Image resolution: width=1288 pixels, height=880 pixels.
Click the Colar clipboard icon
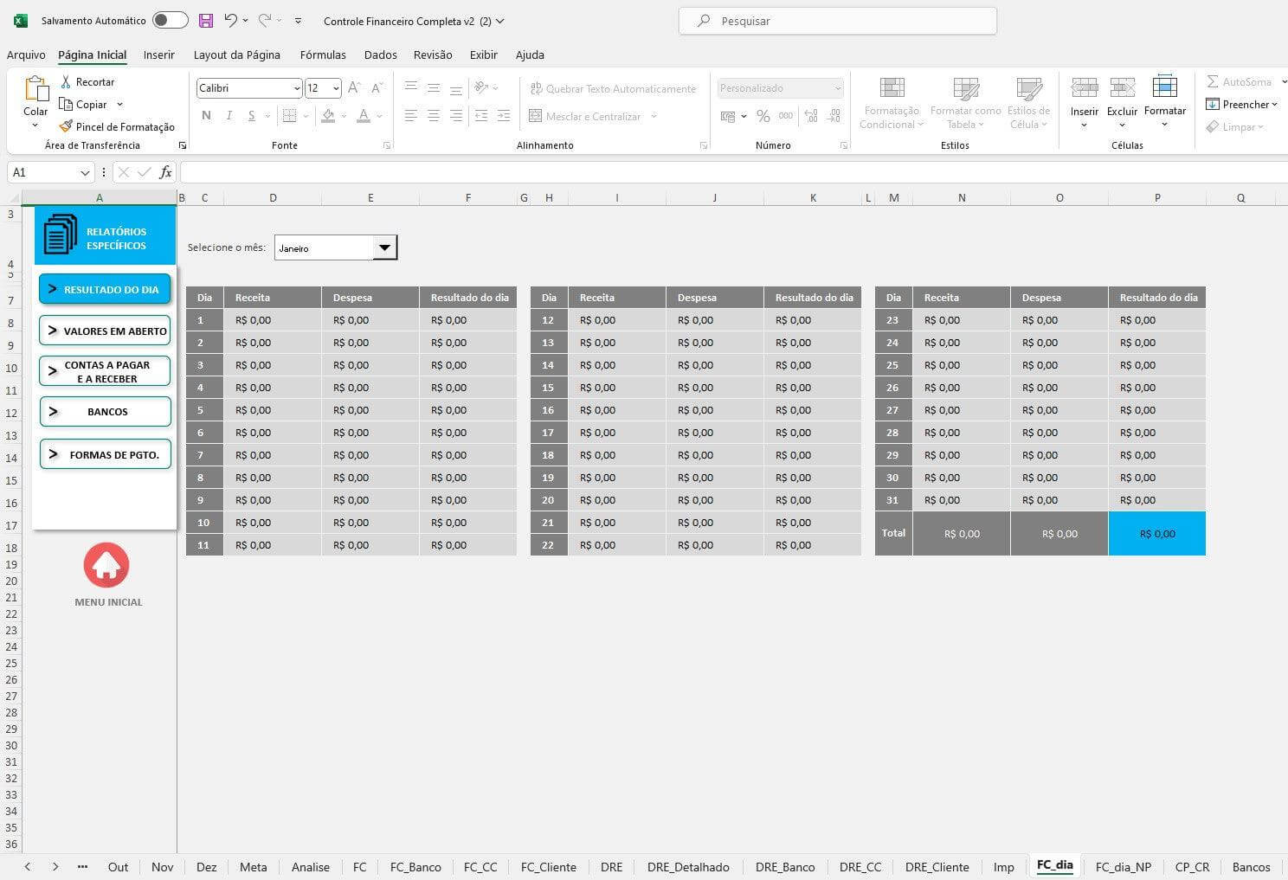[35, 90]
